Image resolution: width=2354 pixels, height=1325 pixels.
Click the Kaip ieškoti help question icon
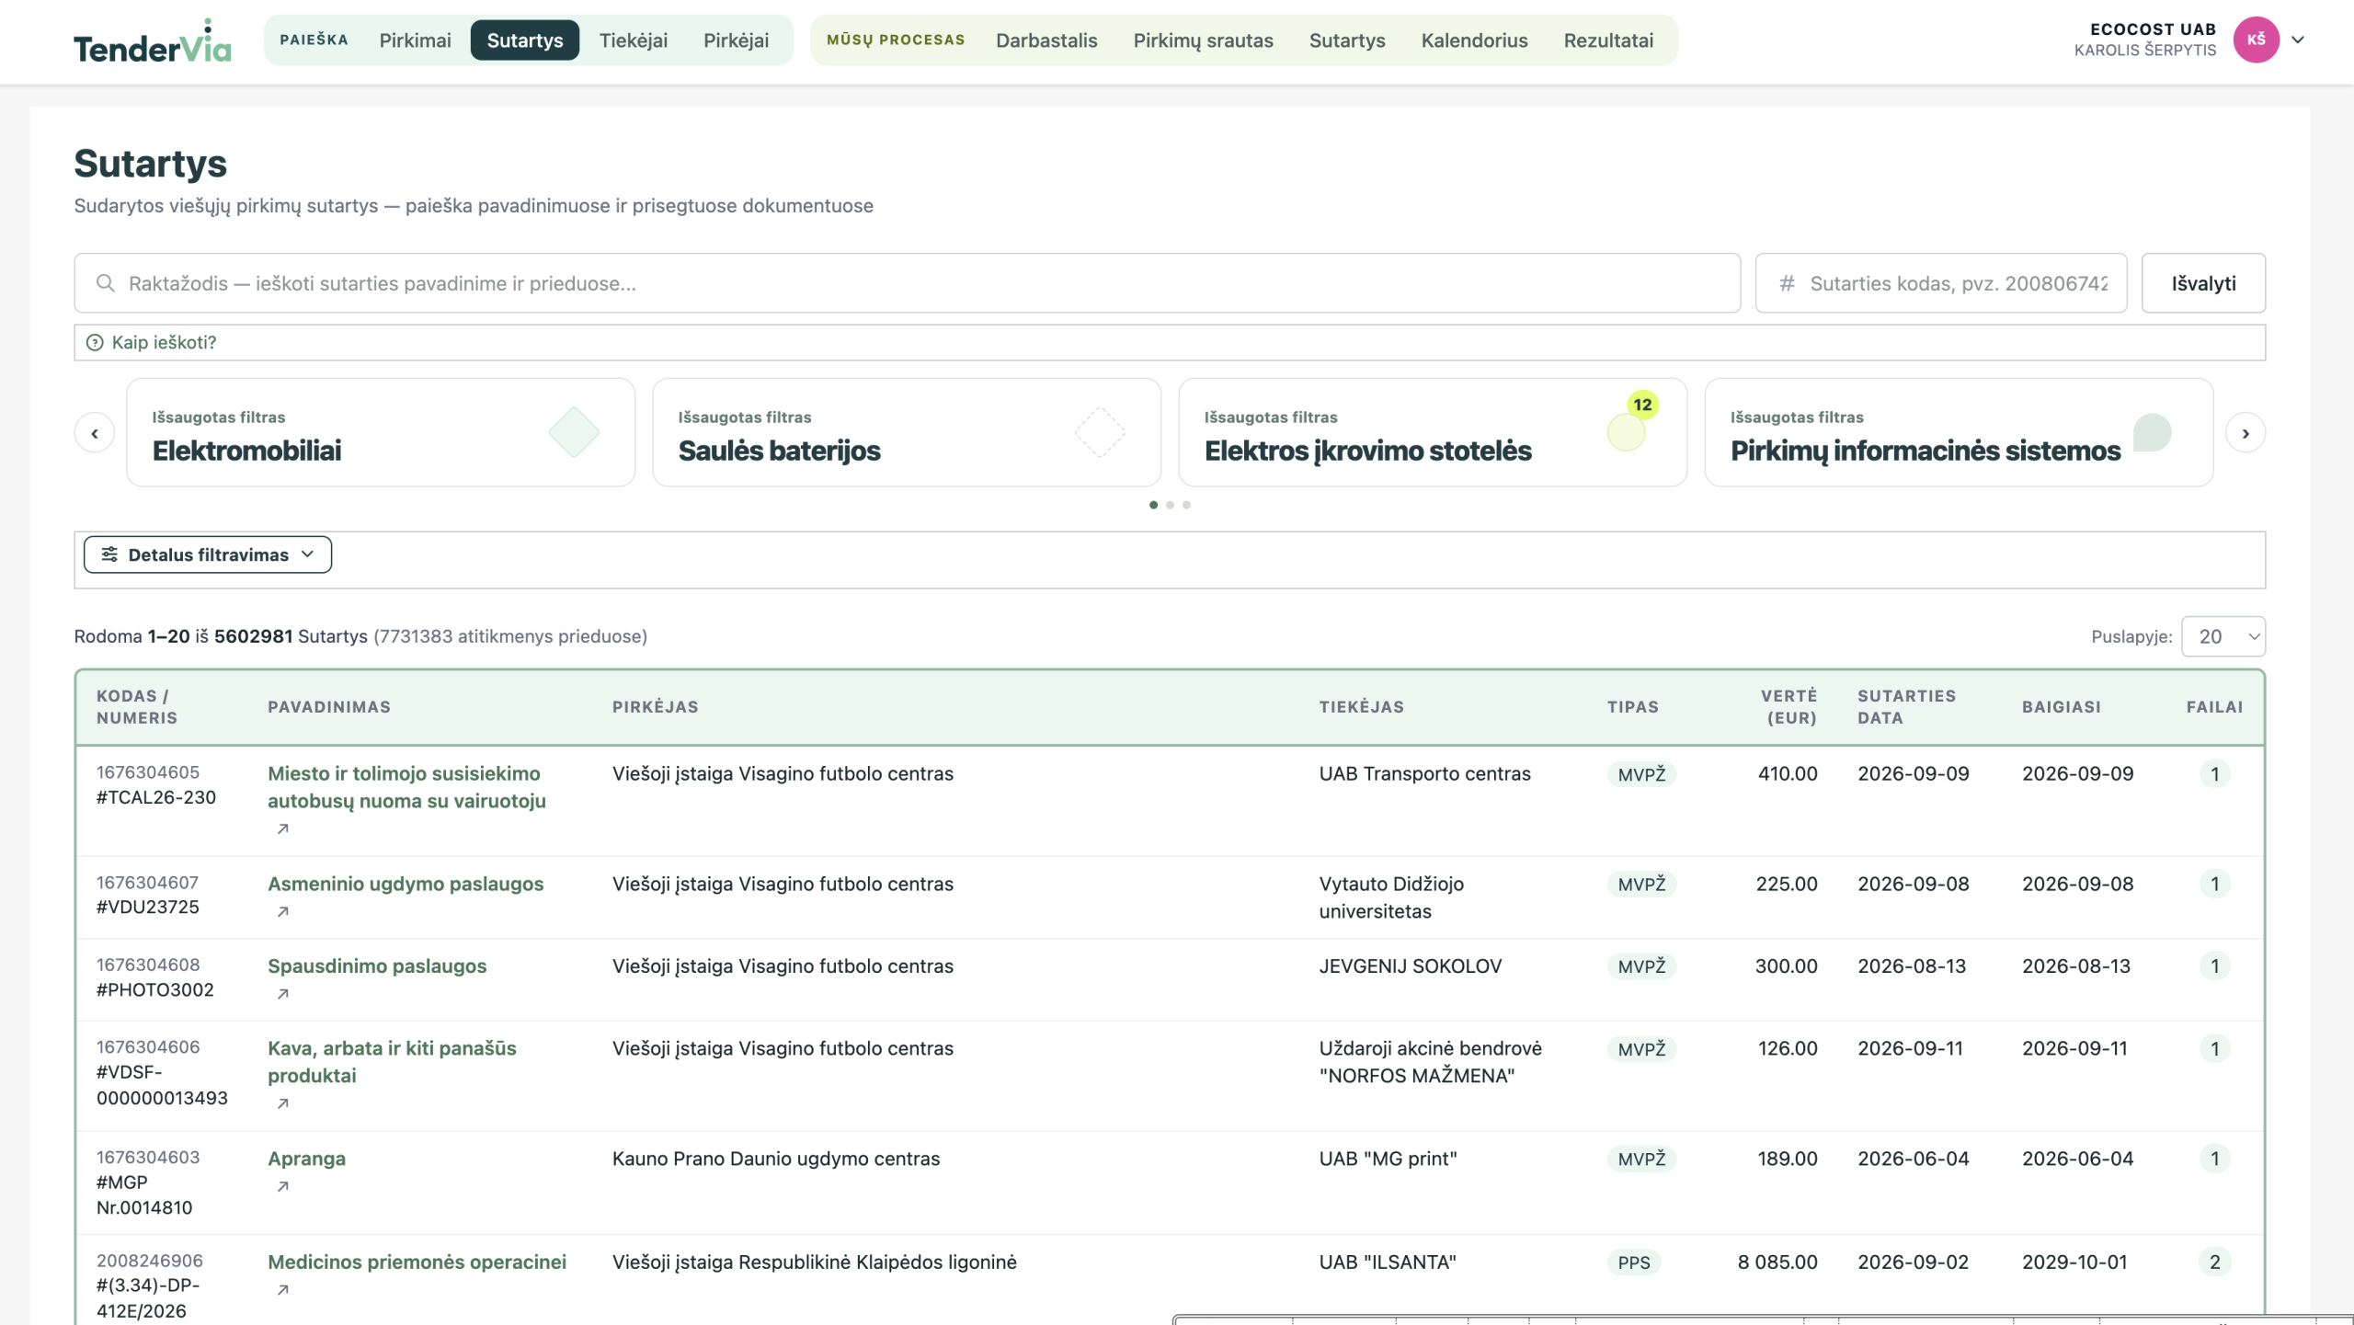click(95, 342)
